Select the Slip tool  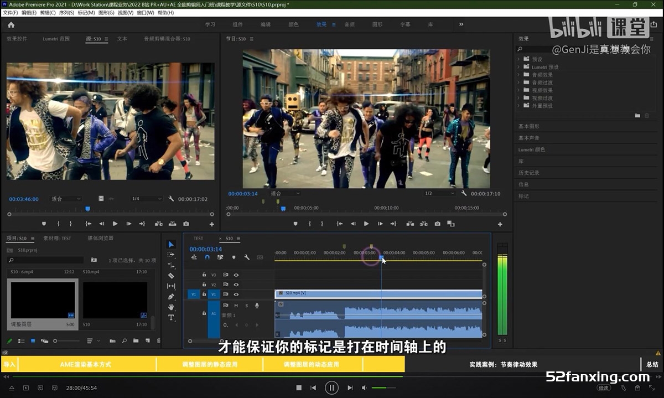click(171, 286)
